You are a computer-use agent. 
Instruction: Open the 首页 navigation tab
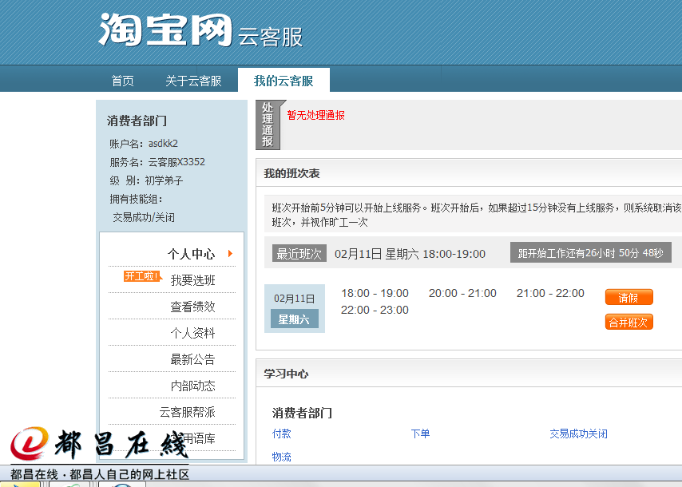pyautogui.click(x=122, y=81)
